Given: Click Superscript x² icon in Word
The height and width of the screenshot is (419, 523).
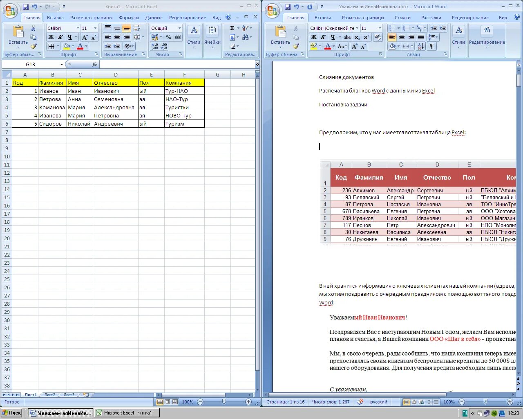Looking at the screenshot, I should [366, 37].
